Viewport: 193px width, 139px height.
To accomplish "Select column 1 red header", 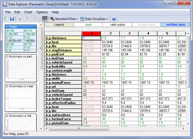I will pyautogui.click(x=91, y=33).
